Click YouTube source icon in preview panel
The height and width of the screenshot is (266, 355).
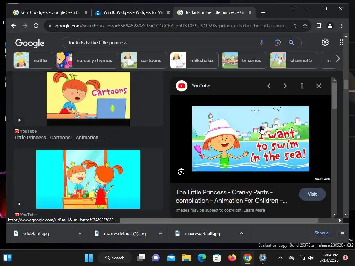point(182,86)
